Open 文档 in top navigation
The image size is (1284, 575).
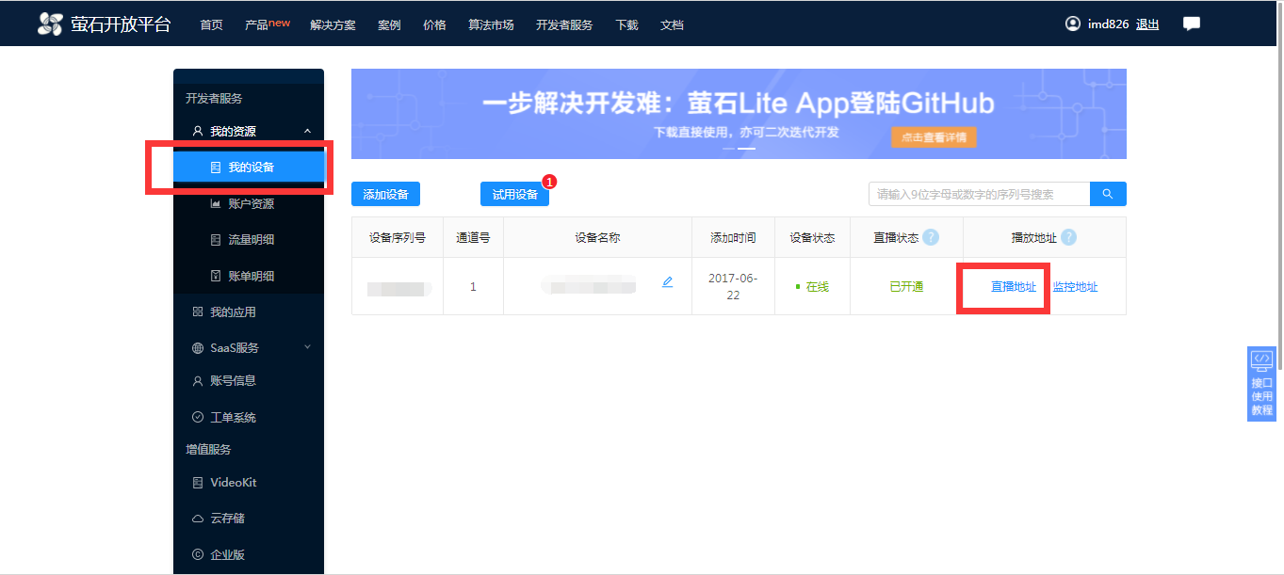pos(672,25)
